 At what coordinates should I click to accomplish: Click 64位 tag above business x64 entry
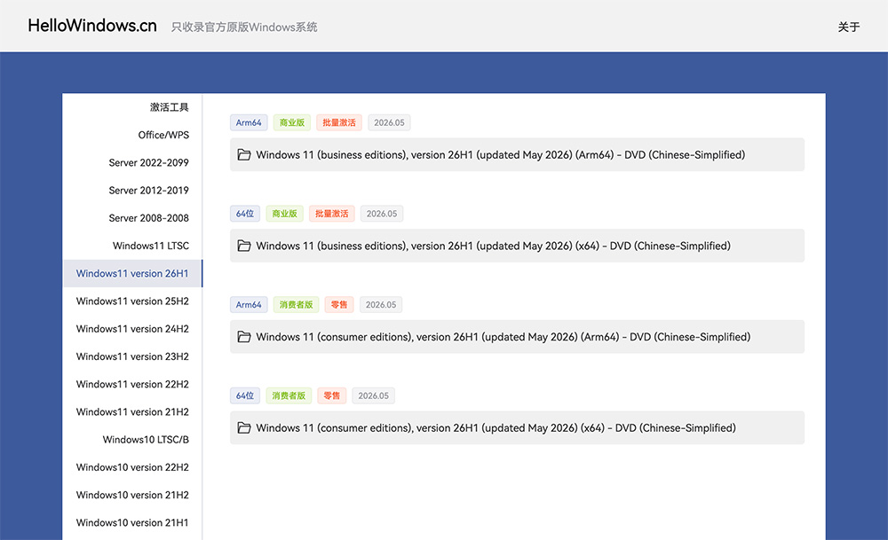pos(245,213)
